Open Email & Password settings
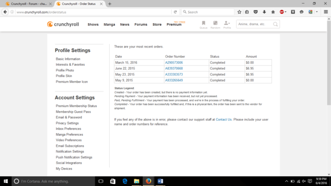 pyautogui.click(x=69, y=117)
